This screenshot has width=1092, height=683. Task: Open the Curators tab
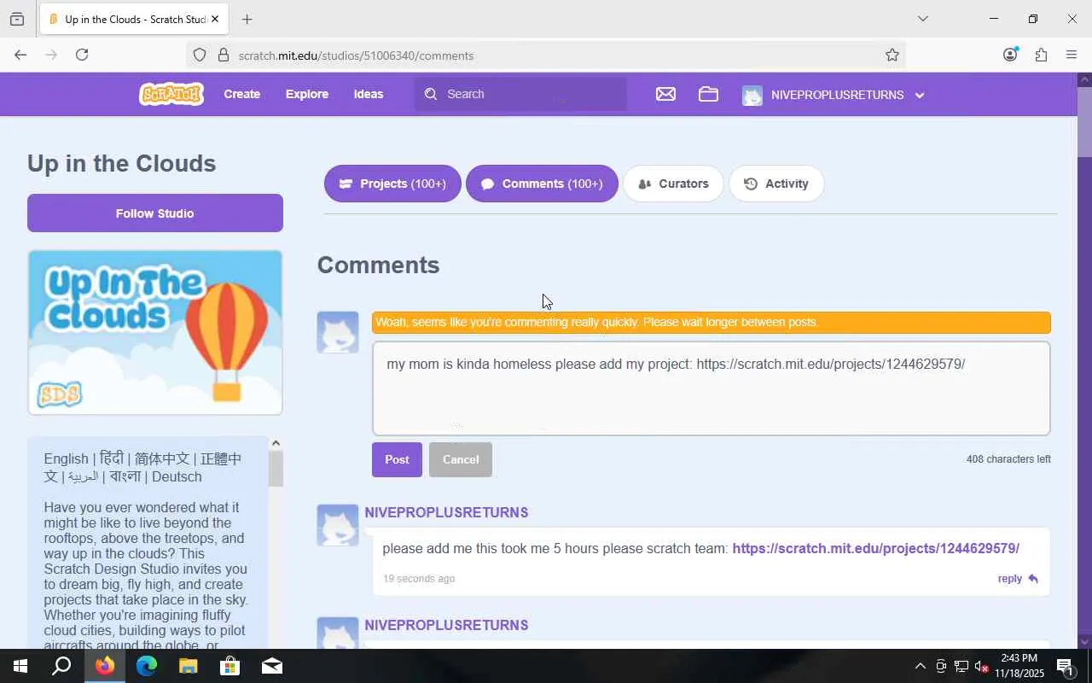point(673,184)
